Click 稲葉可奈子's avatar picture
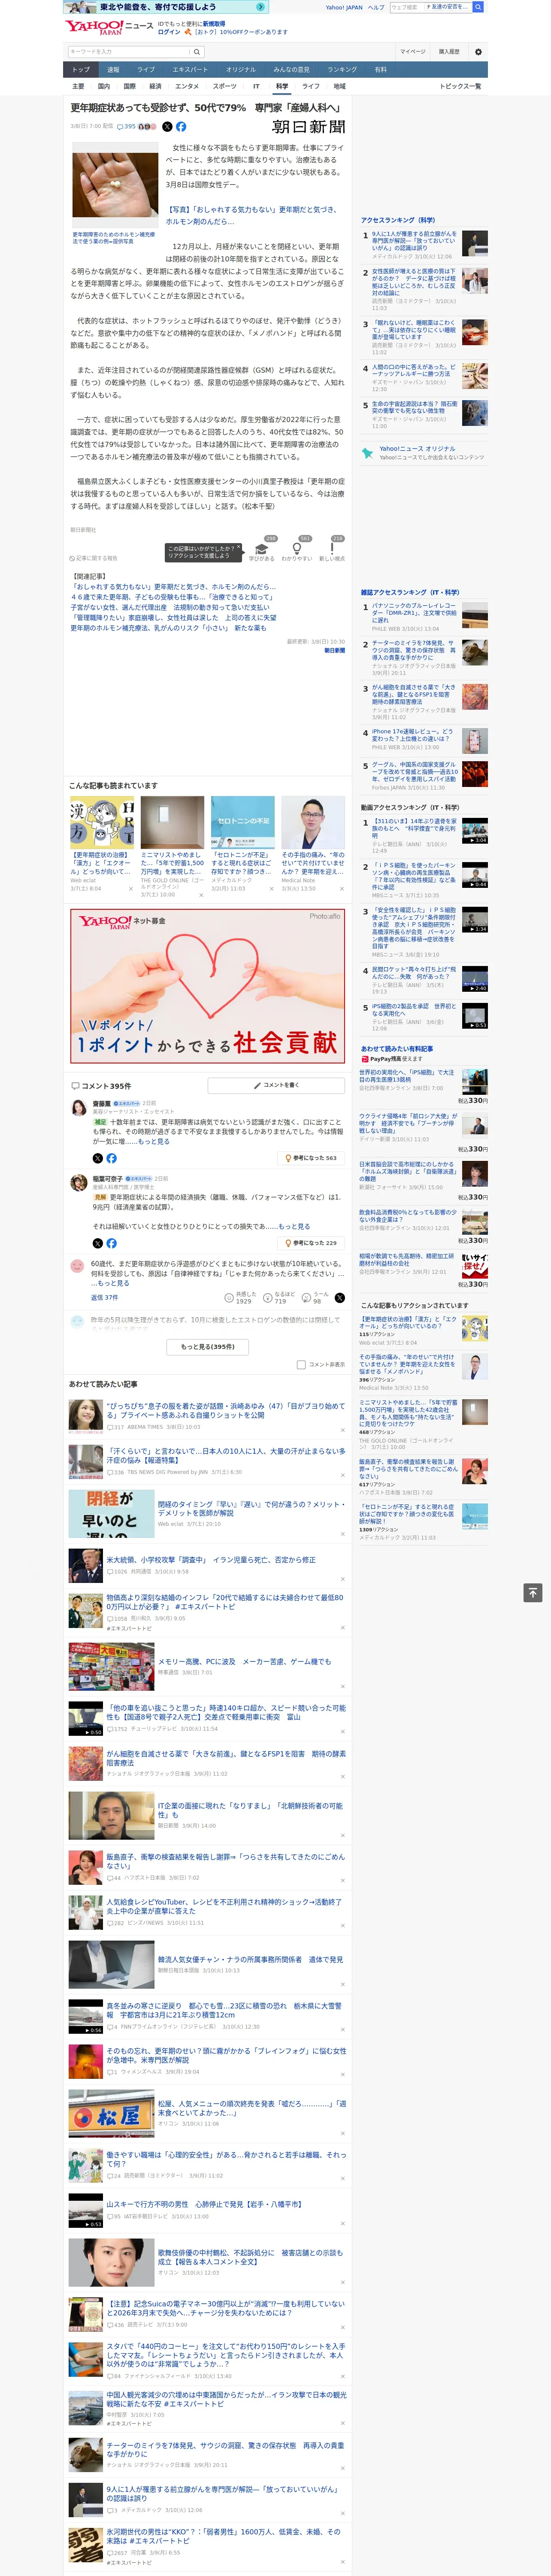The image size is (551, 2576). [x=78, y=1183]
